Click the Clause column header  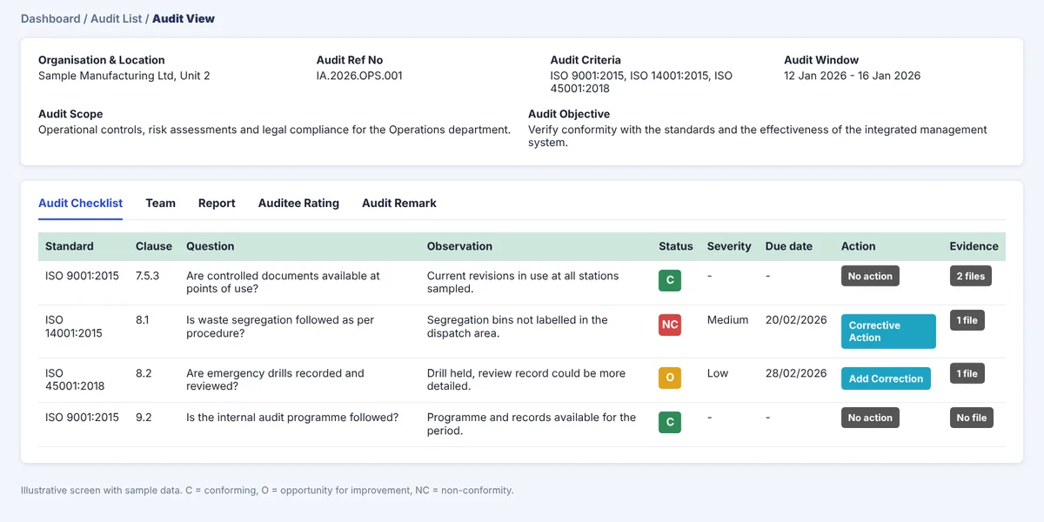click(154, 246)
